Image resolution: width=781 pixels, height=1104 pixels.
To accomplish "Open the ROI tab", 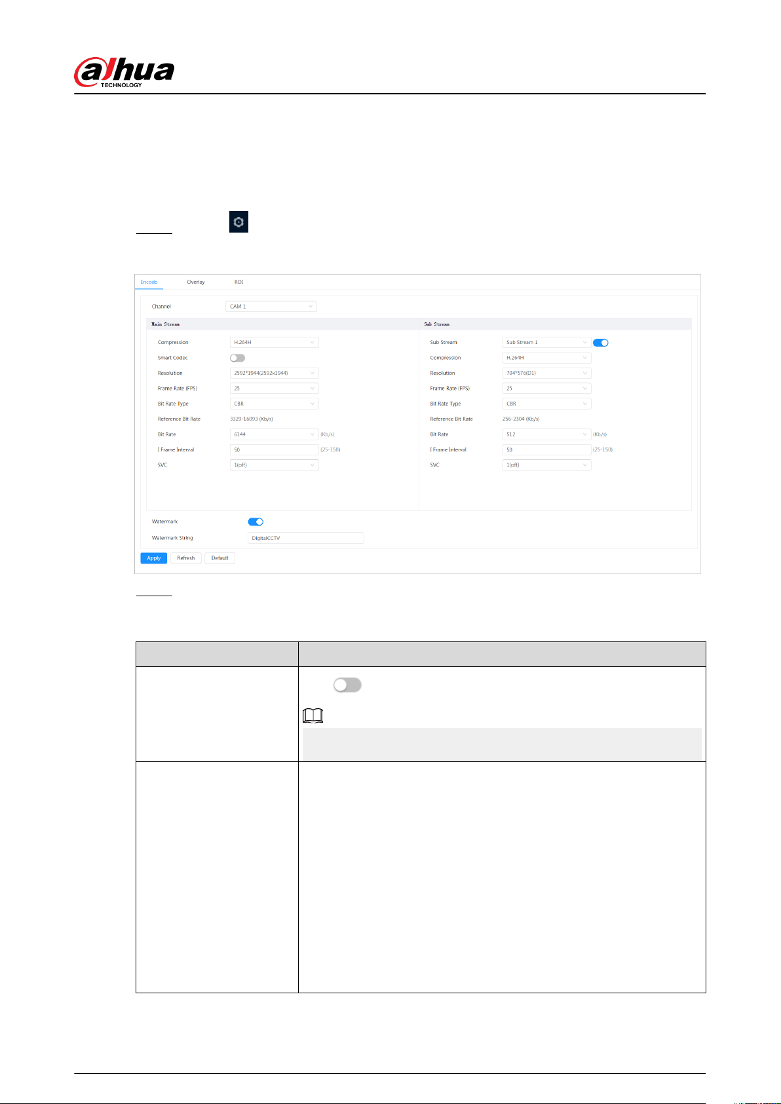I will coord(238,282).
